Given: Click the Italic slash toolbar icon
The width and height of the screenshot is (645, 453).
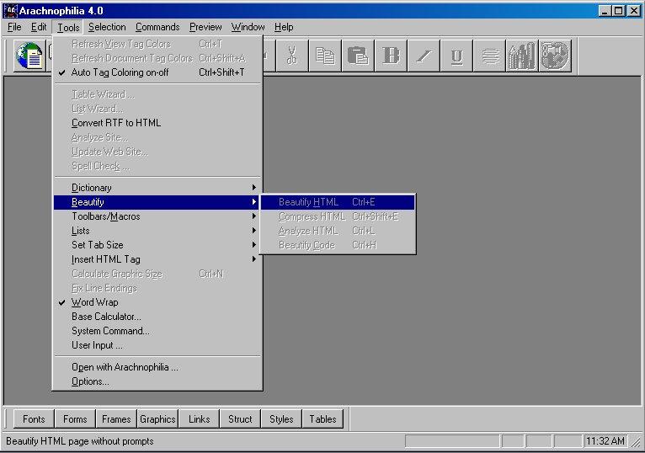Looking at the screenshot, I should pyautogui.click(x=424, y=56).
